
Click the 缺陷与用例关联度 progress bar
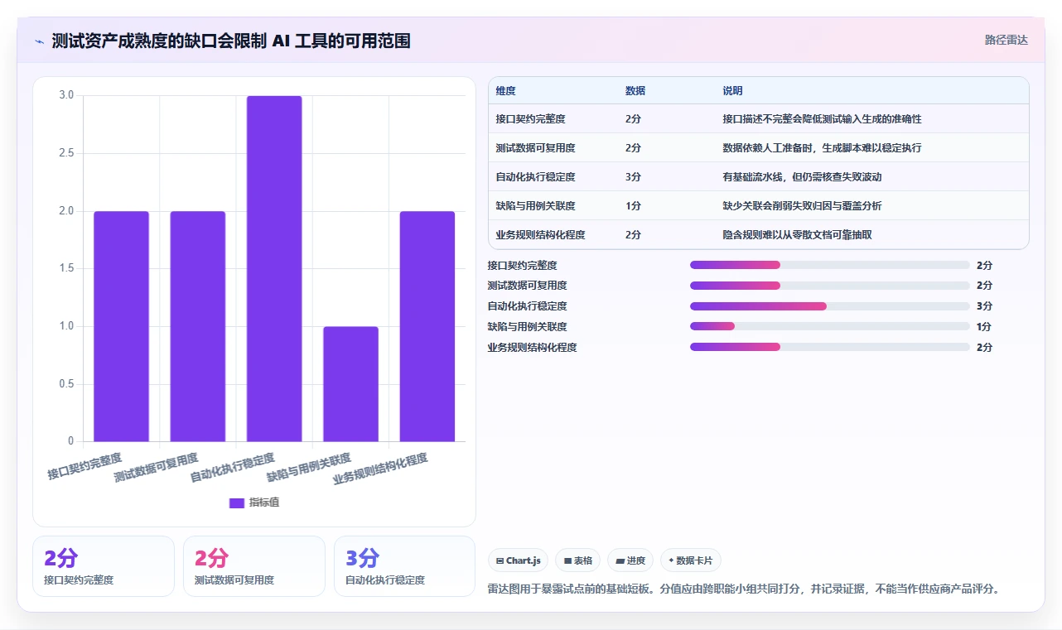pyautogui.click(x=829, y=326)
